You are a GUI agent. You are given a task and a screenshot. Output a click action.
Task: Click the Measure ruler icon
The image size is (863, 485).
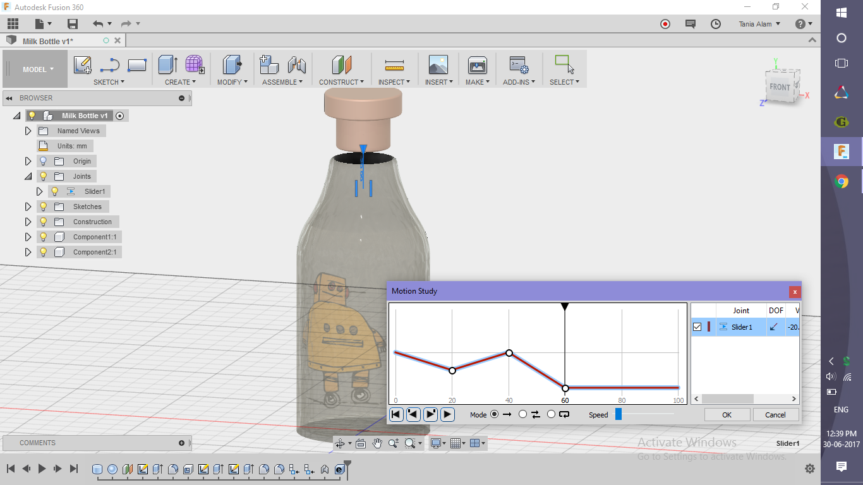(394, 65)
